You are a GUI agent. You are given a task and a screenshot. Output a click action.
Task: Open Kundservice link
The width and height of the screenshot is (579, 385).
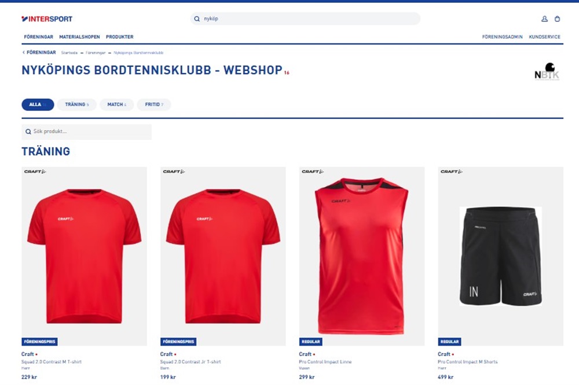coord(544,37)
